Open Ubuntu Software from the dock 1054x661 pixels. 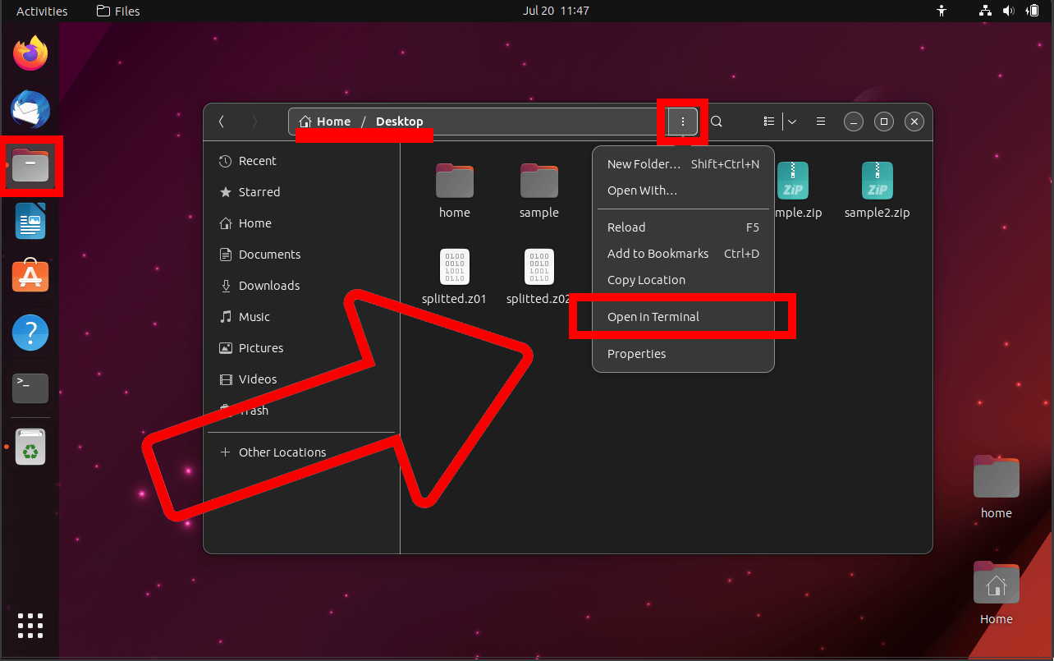click(30, 276)
